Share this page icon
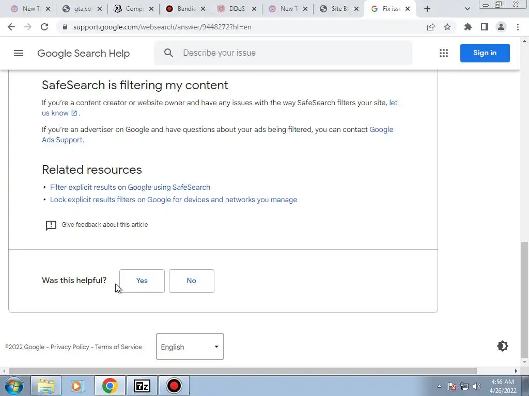This screenshot has height=396, width=529. (x=431, y=27)
